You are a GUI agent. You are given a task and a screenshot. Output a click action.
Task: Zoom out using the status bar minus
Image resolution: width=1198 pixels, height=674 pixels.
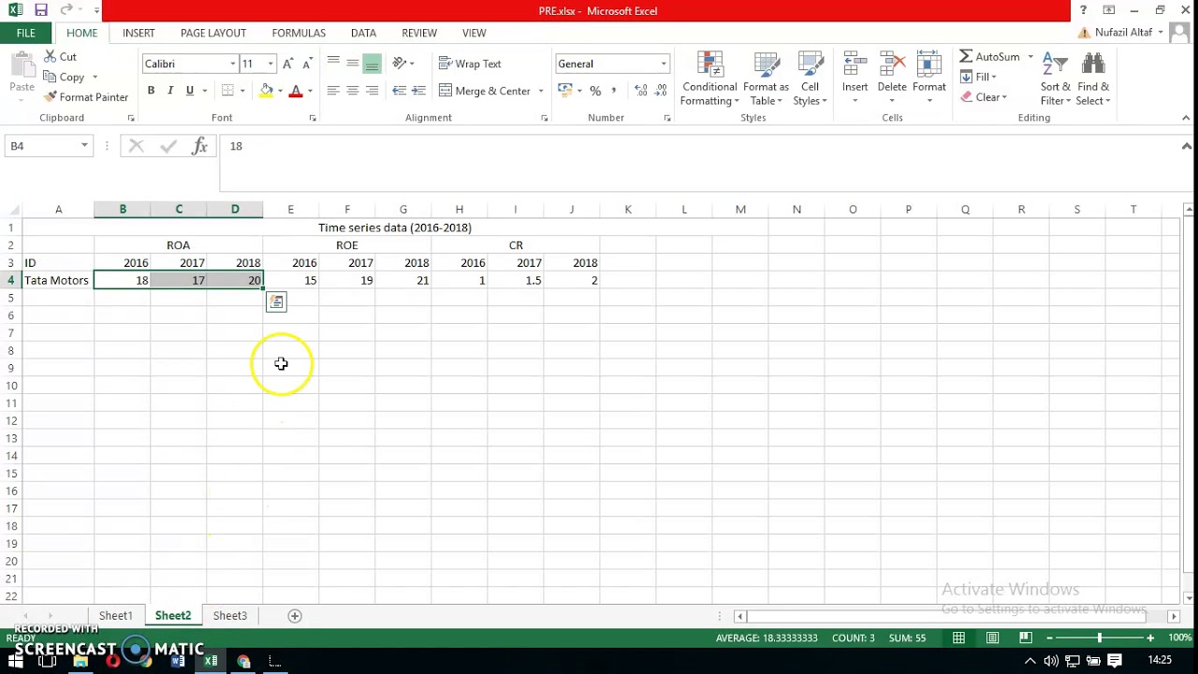1049,637
